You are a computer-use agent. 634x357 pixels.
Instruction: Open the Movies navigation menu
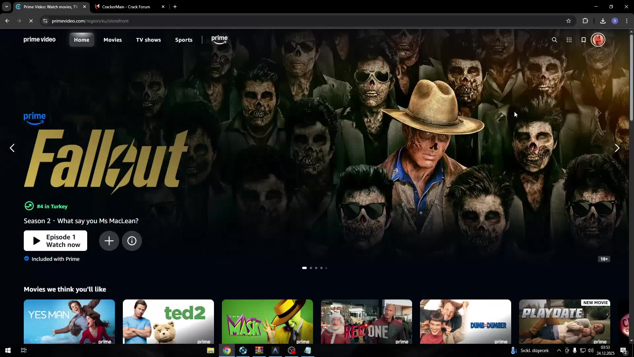point(113,40)
